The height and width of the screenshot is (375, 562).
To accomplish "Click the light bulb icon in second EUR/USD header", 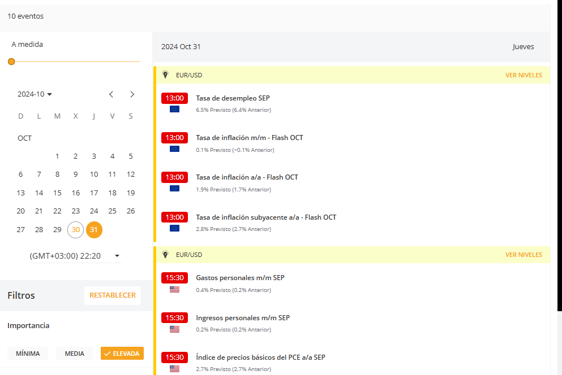I will [165, 254].
